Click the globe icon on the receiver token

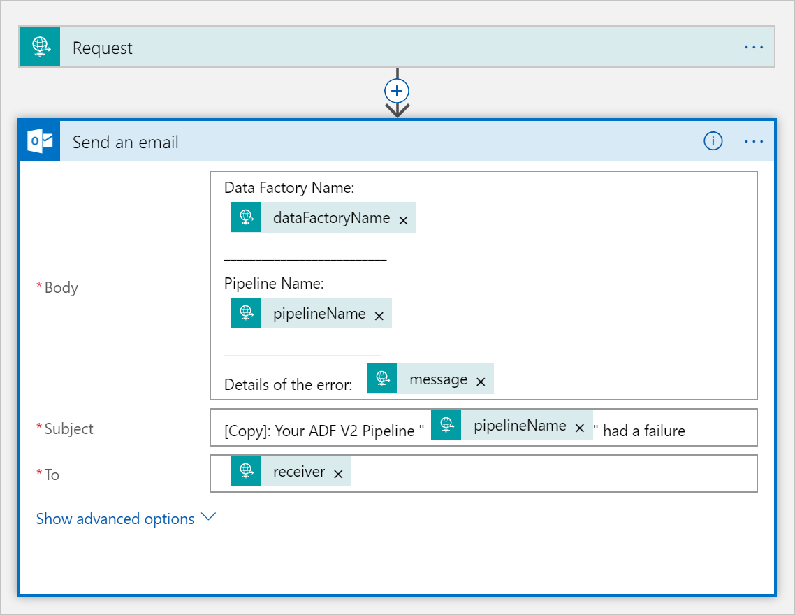point(245,470)
